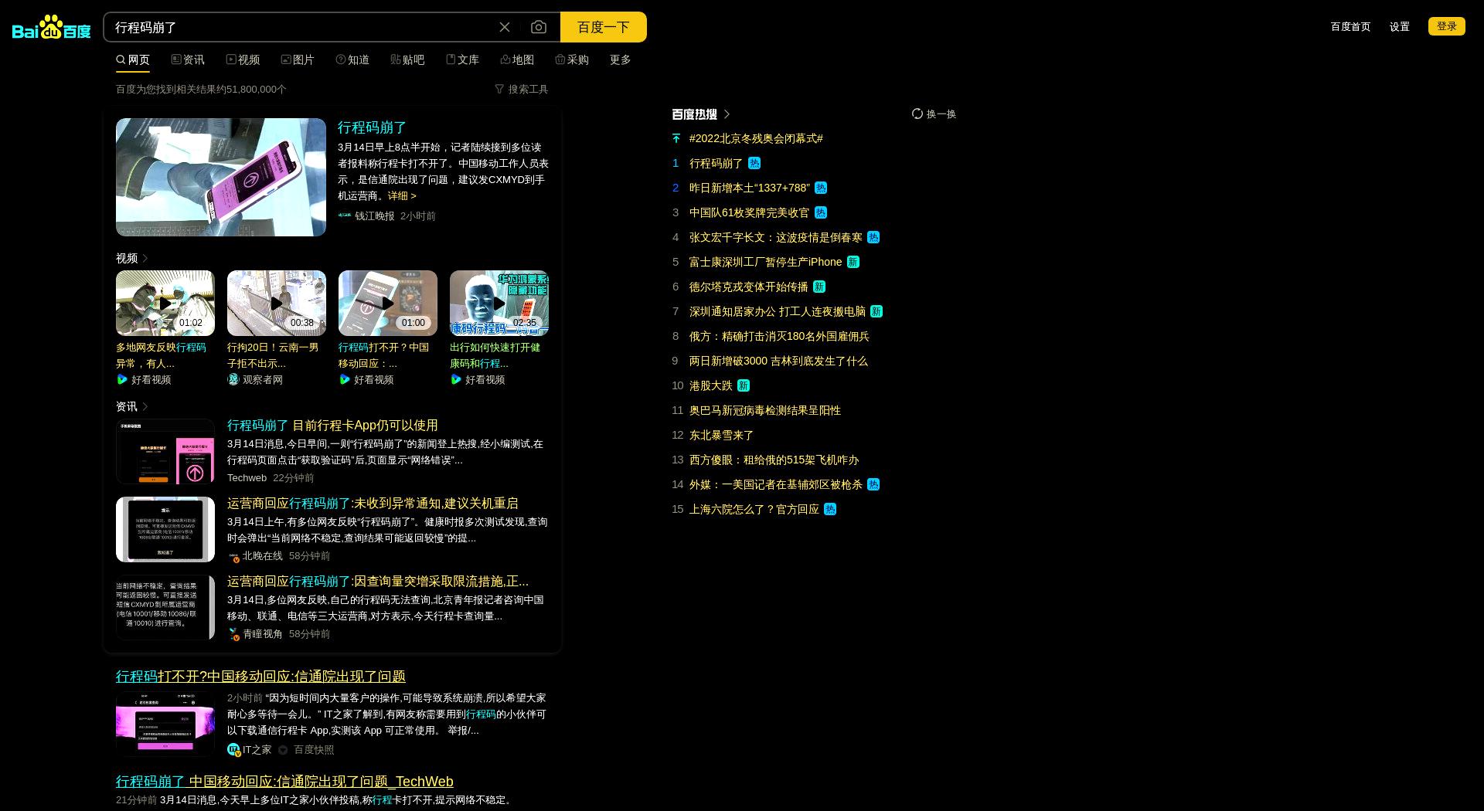Open article 未收到异常通知,建议关机重启

coord(373,503)
